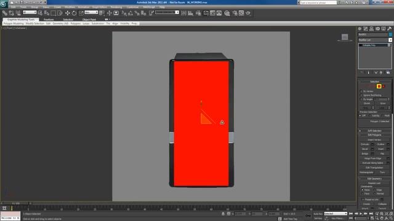Viewport: 394px width, 221px height.
Task: Select the Rotate tool
Action: [74, 13]
